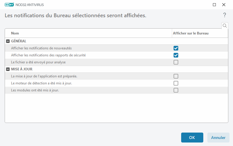Click 'Afficher sur le Bureau' column header

coord(191,33)
